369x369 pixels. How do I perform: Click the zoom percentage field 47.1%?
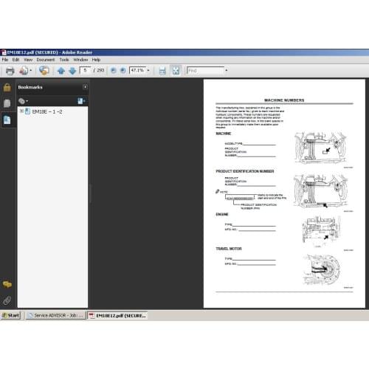(138, 70)
